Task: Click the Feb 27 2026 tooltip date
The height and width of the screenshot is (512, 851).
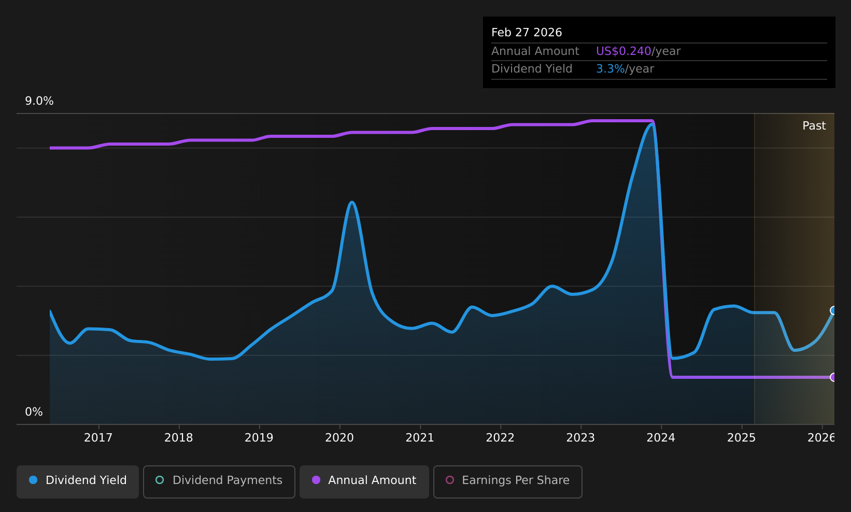Action: click(x=527, y=33)
